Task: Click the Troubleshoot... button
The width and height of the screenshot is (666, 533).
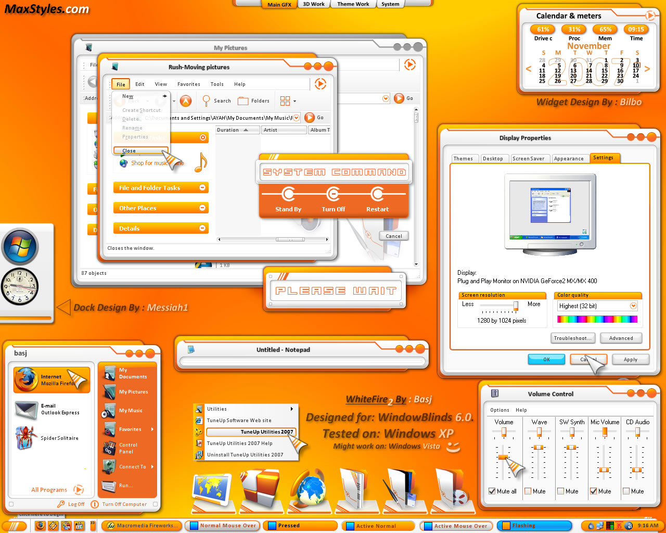Action: [572, 338]
